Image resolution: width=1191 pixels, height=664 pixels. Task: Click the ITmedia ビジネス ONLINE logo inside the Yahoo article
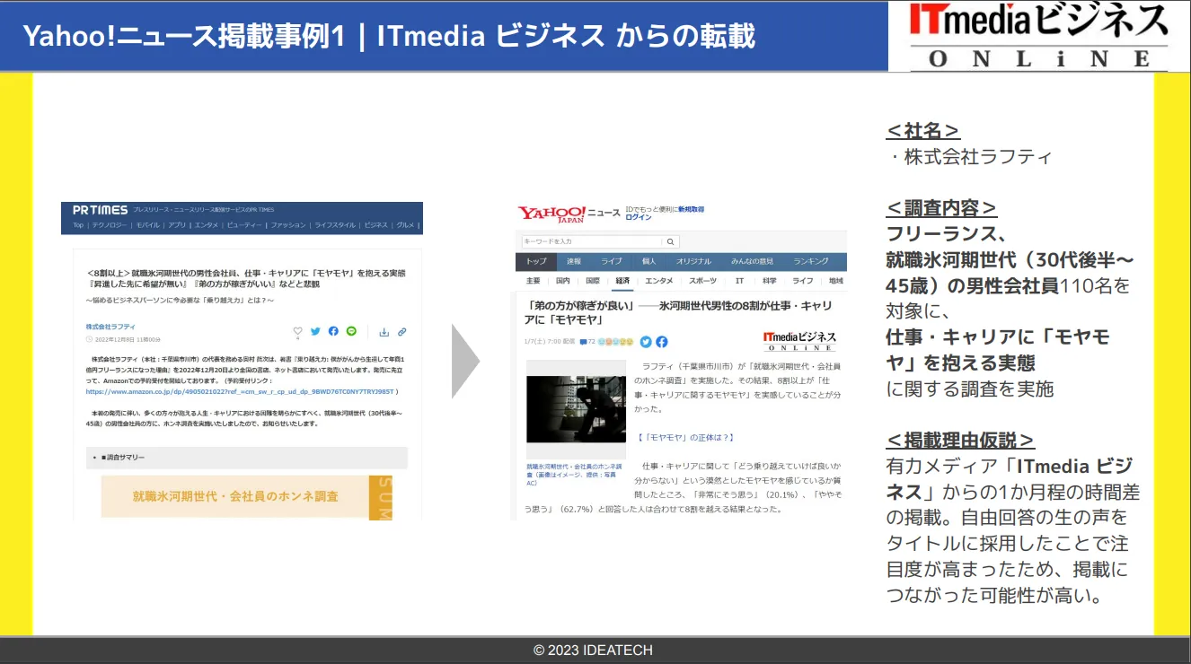tap(799, 341)
